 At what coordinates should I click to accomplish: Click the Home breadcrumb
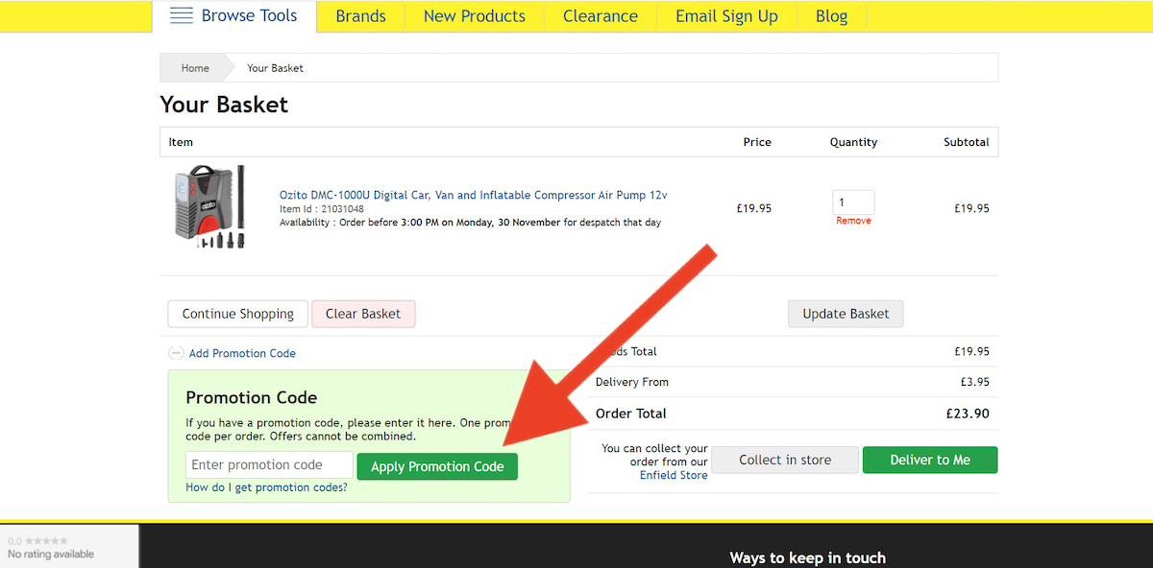(195, 68)
